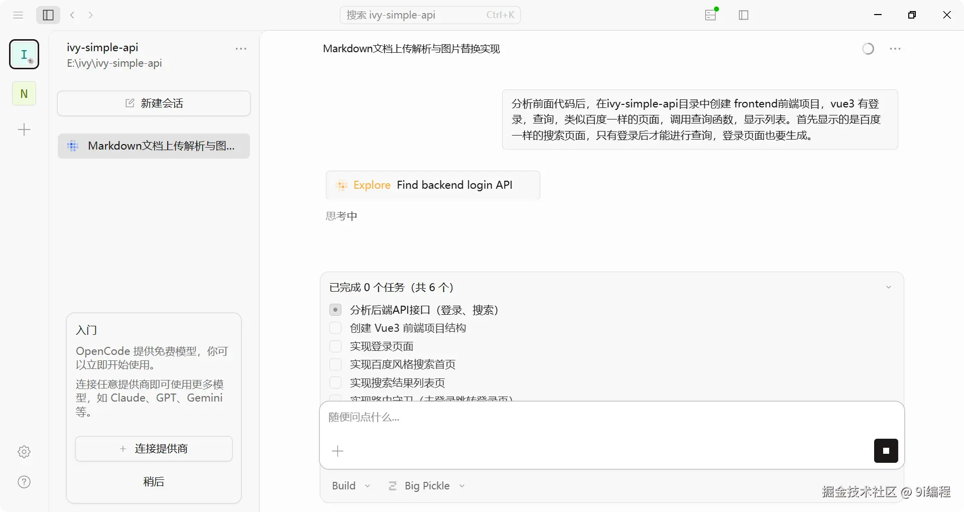Focus the 搜索 ivy-simple-api search box
Image resolution: width=964 pixels, height=512 pixels.
(430, 15)
